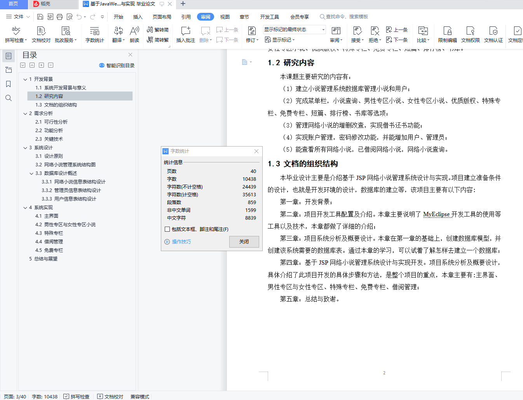Open 文档校对 in the review ribbon
The image size is (523, 400).
(x=41, y=34)
